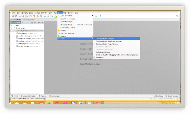Image resolution: width=190 pixels, height=114 pixels.
Task: Open the Android project view dropdown
Action: pyautogui.click(x=16, y=23)
